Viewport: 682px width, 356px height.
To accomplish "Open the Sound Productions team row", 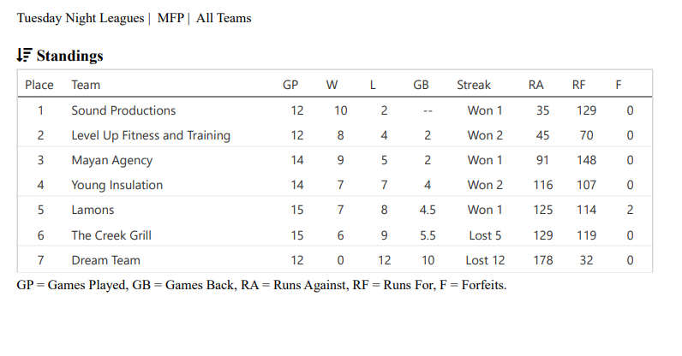I will 123,110.
